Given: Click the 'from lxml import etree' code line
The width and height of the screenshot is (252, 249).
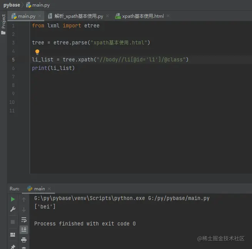Looking at the screenshot, I should [65, 25].
